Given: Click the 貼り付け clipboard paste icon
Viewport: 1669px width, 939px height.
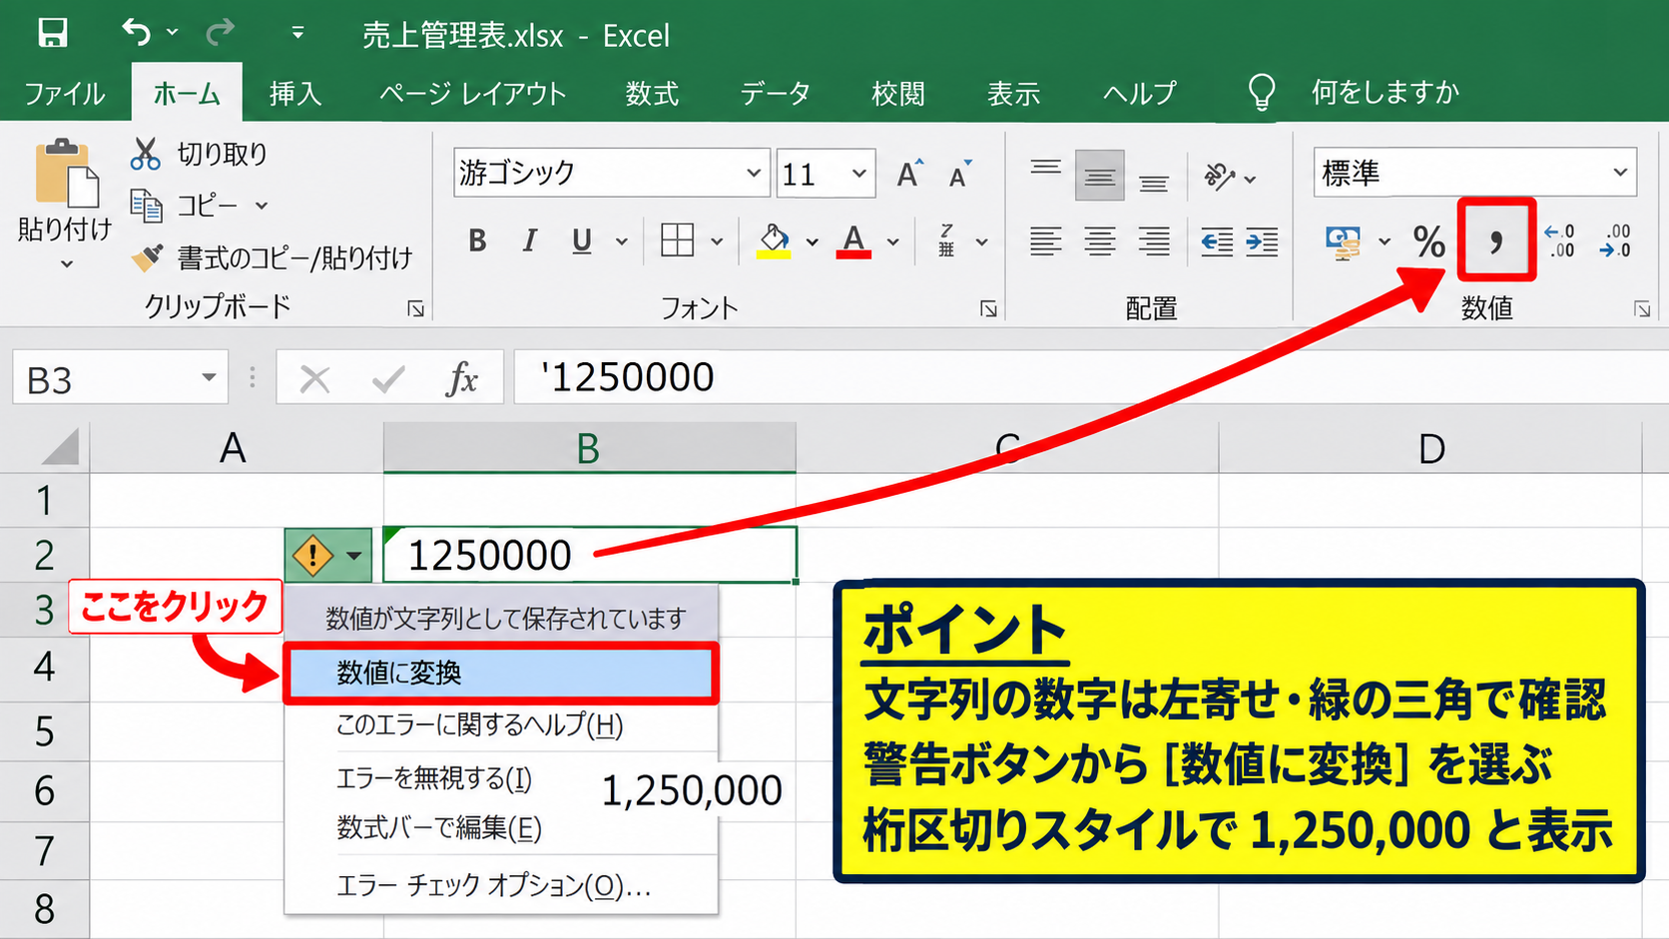Looking at the screenshot, I should coord(66,173).
